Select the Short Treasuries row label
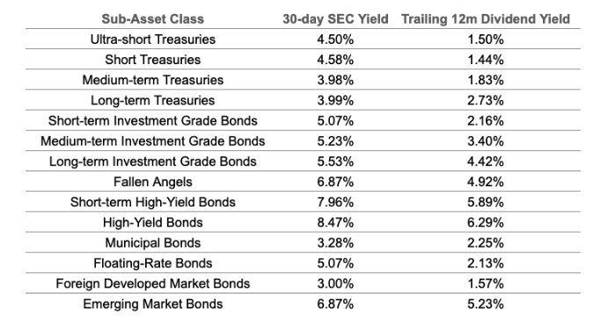This screenshot has width=593, height=319. click(x=153, y=60)
